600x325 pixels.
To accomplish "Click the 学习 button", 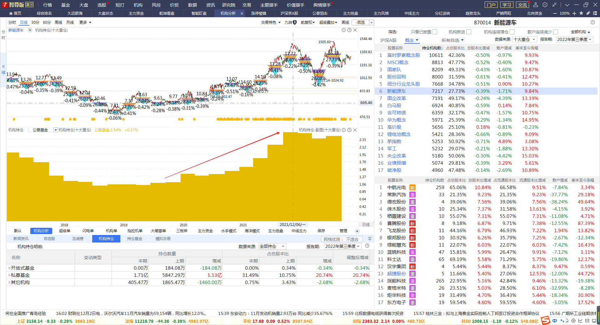I will pyautogui.click(x=507, y=5).
